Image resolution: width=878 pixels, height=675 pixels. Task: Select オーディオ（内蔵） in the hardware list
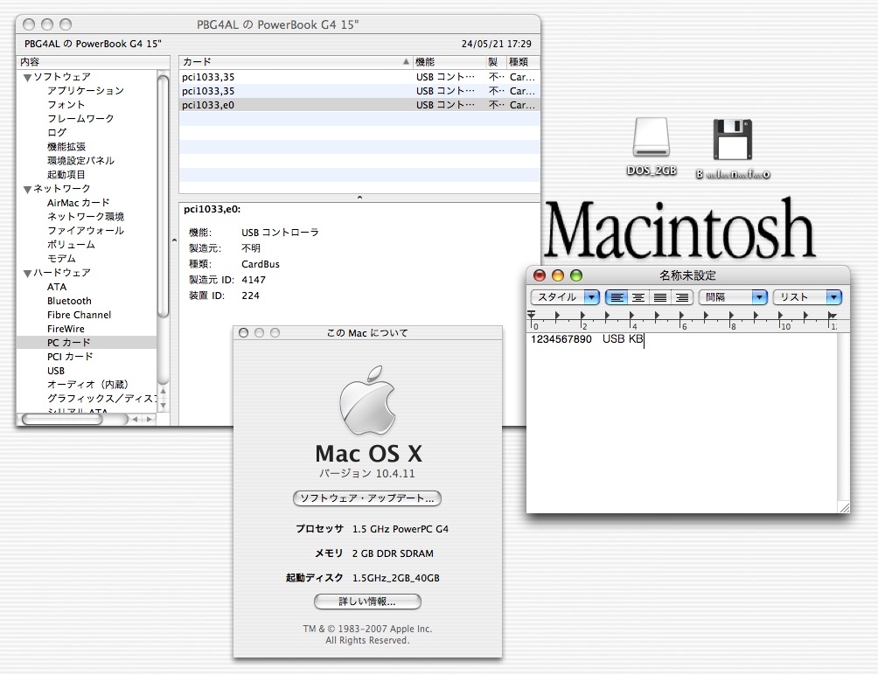(x=88, y=385)
